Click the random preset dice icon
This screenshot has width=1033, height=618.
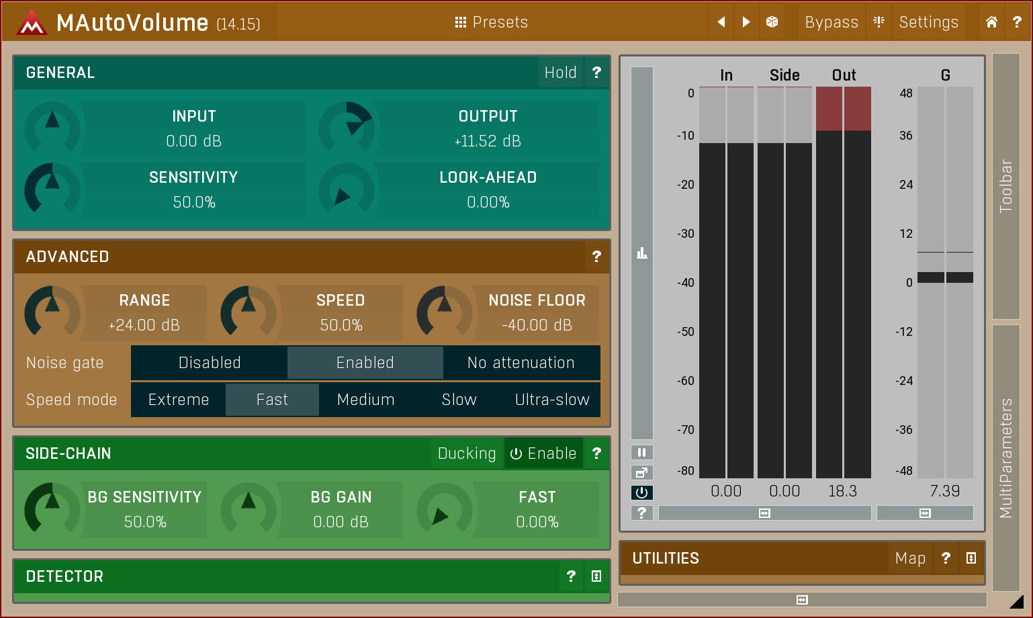coord(772,22)
